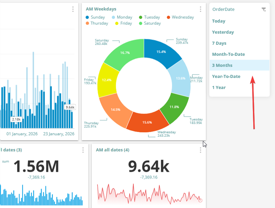The height and width of the screenshot is (208, 275).
Task: Select Yesterday date filter
Action: tap(223, 32)
